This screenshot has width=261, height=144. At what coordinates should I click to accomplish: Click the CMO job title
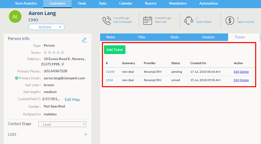click(33, 20)
